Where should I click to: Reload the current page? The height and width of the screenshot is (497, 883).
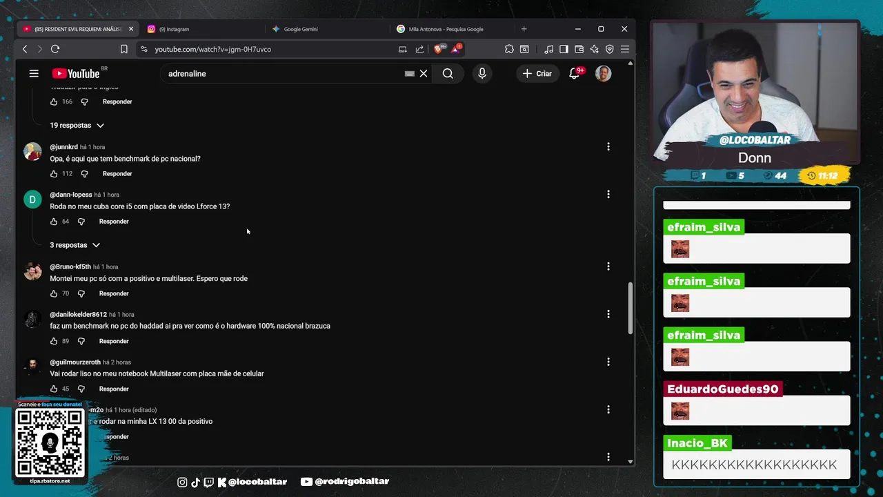[55, 49]
